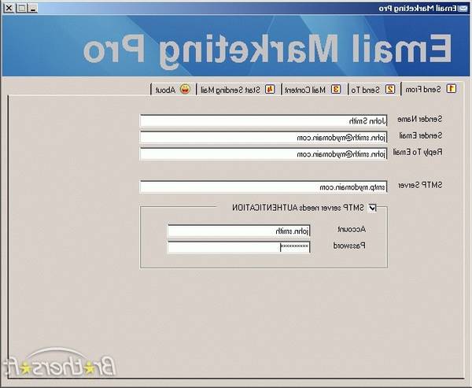Image resolution: width=472 pixels, height=388 pixels.
Task: Select the Mail Content tab label
Action: 305,90
